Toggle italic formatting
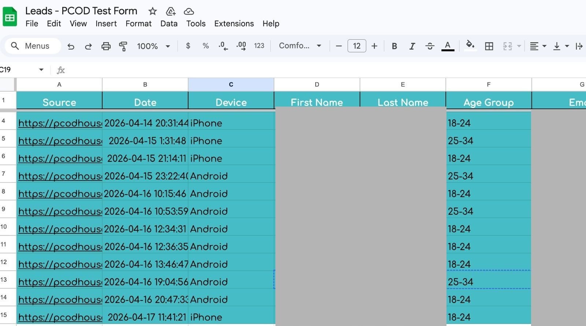This screenshot has width=586, height=326. (x=412, y=46)
